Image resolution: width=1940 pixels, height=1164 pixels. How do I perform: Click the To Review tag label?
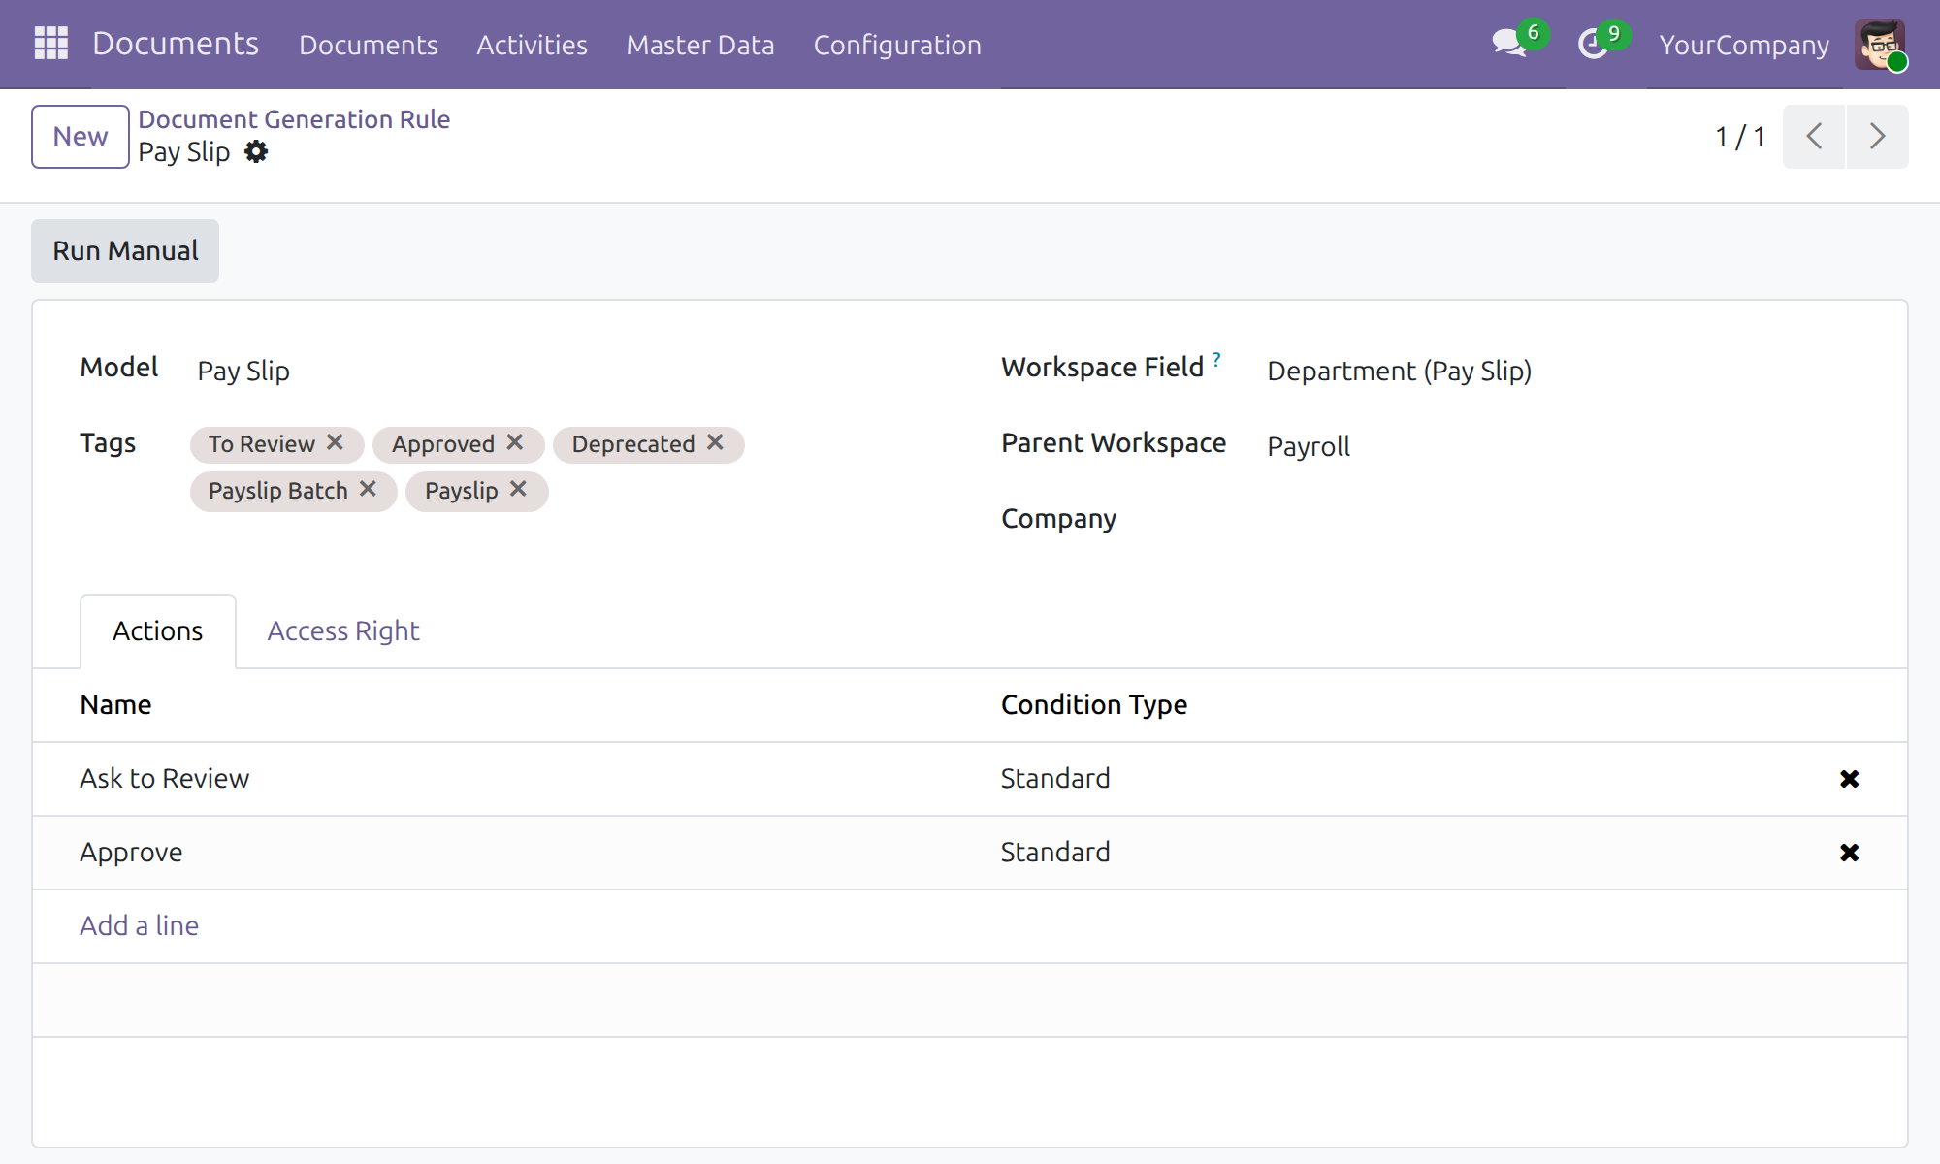pos(262,444)
